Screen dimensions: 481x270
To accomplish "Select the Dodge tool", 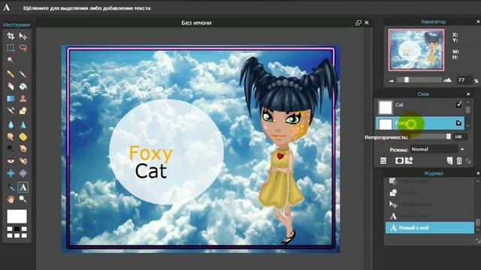I will coord(11,148).
